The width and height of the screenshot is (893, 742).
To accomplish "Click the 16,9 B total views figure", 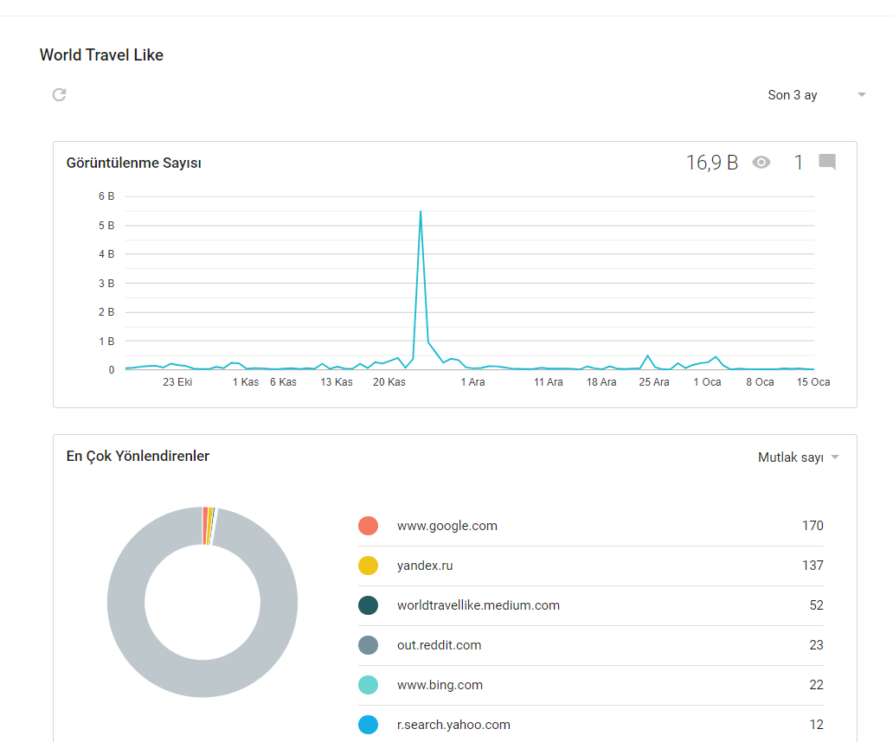I will pos(712,163).
